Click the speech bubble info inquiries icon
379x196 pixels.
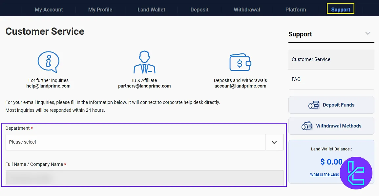[x=48, y=62]
